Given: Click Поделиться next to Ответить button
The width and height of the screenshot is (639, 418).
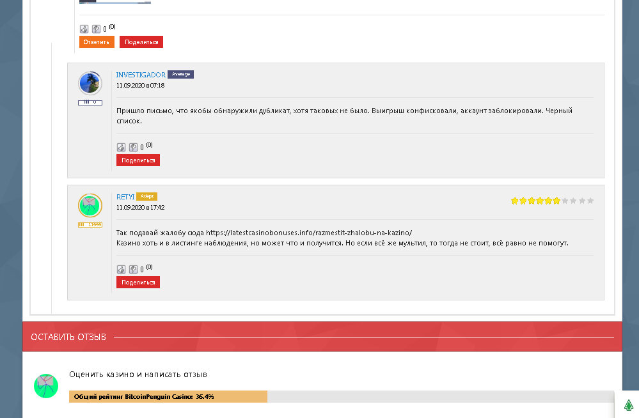Looking at the screenshot, I should point(141,42).
